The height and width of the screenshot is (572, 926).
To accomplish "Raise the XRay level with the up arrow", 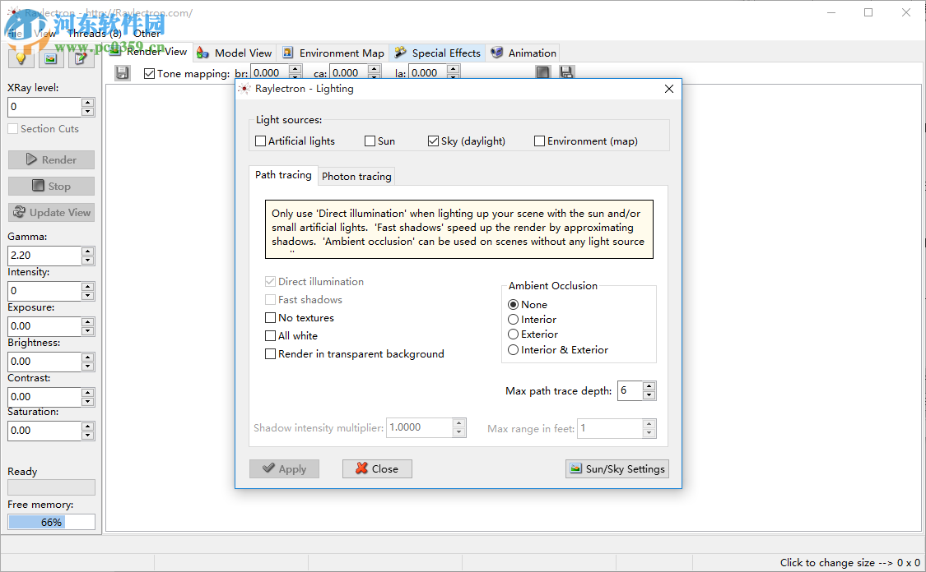I will [x=89, y=102].
